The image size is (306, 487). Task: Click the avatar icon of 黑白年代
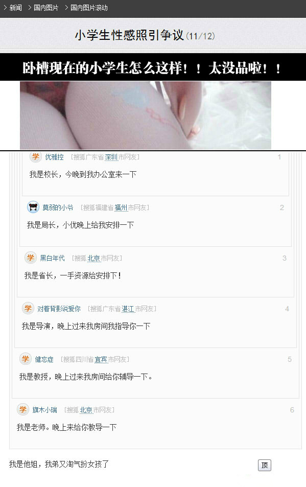(31, 258)
